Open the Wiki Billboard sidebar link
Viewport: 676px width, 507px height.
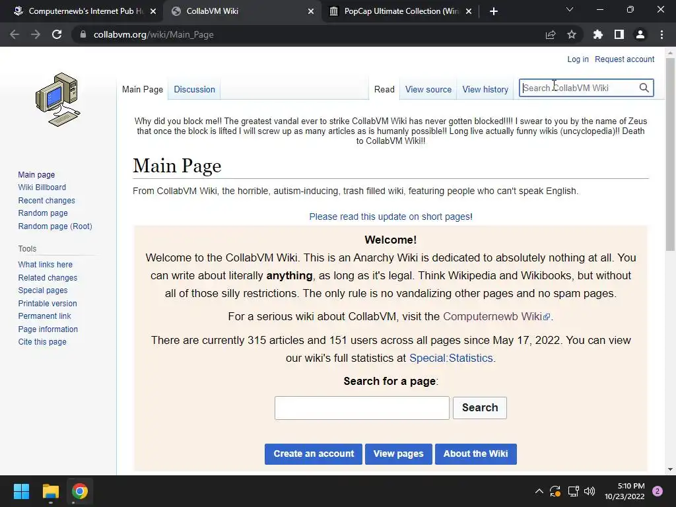coord(42,187)
